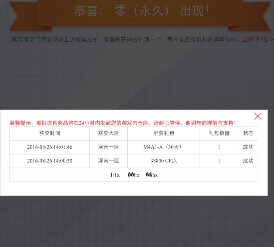Select the 获奖大区 column header
Image resolution: width=274 pixels, height=247 pixels.
click(x=108, y=133)
